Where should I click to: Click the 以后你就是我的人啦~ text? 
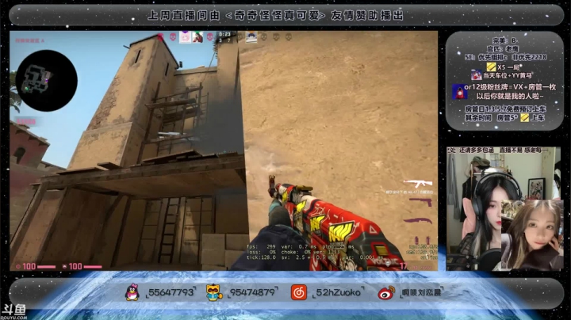click(510, 96)
